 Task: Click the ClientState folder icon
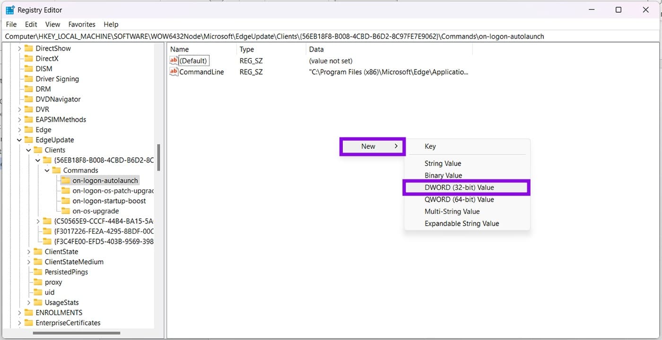click(37, 252)
